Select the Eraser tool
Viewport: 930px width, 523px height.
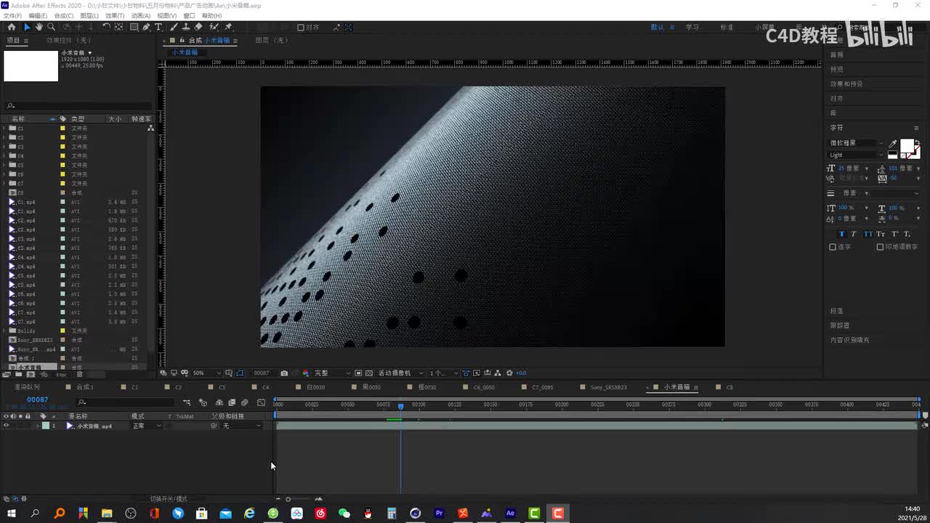point(198,27)
